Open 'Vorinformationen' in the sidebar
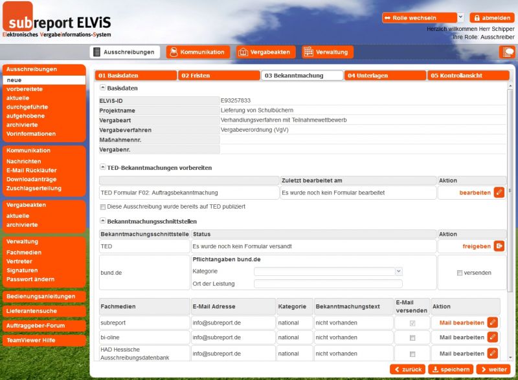518x380 pixels. pos(31,134)
